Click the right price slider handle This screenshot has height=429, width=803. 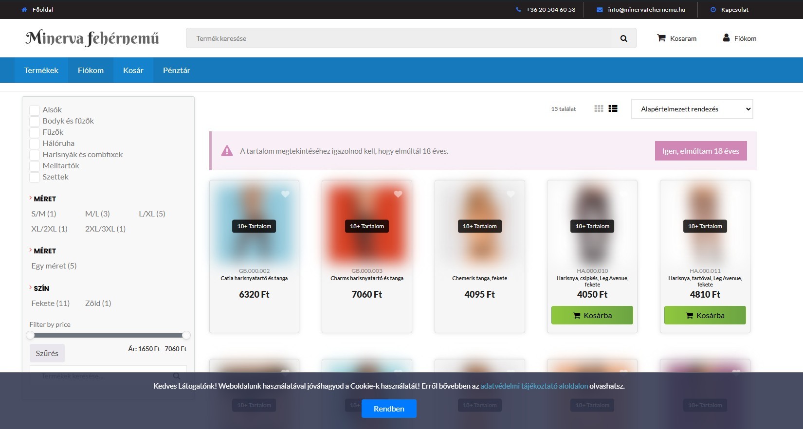click(186, 335)
